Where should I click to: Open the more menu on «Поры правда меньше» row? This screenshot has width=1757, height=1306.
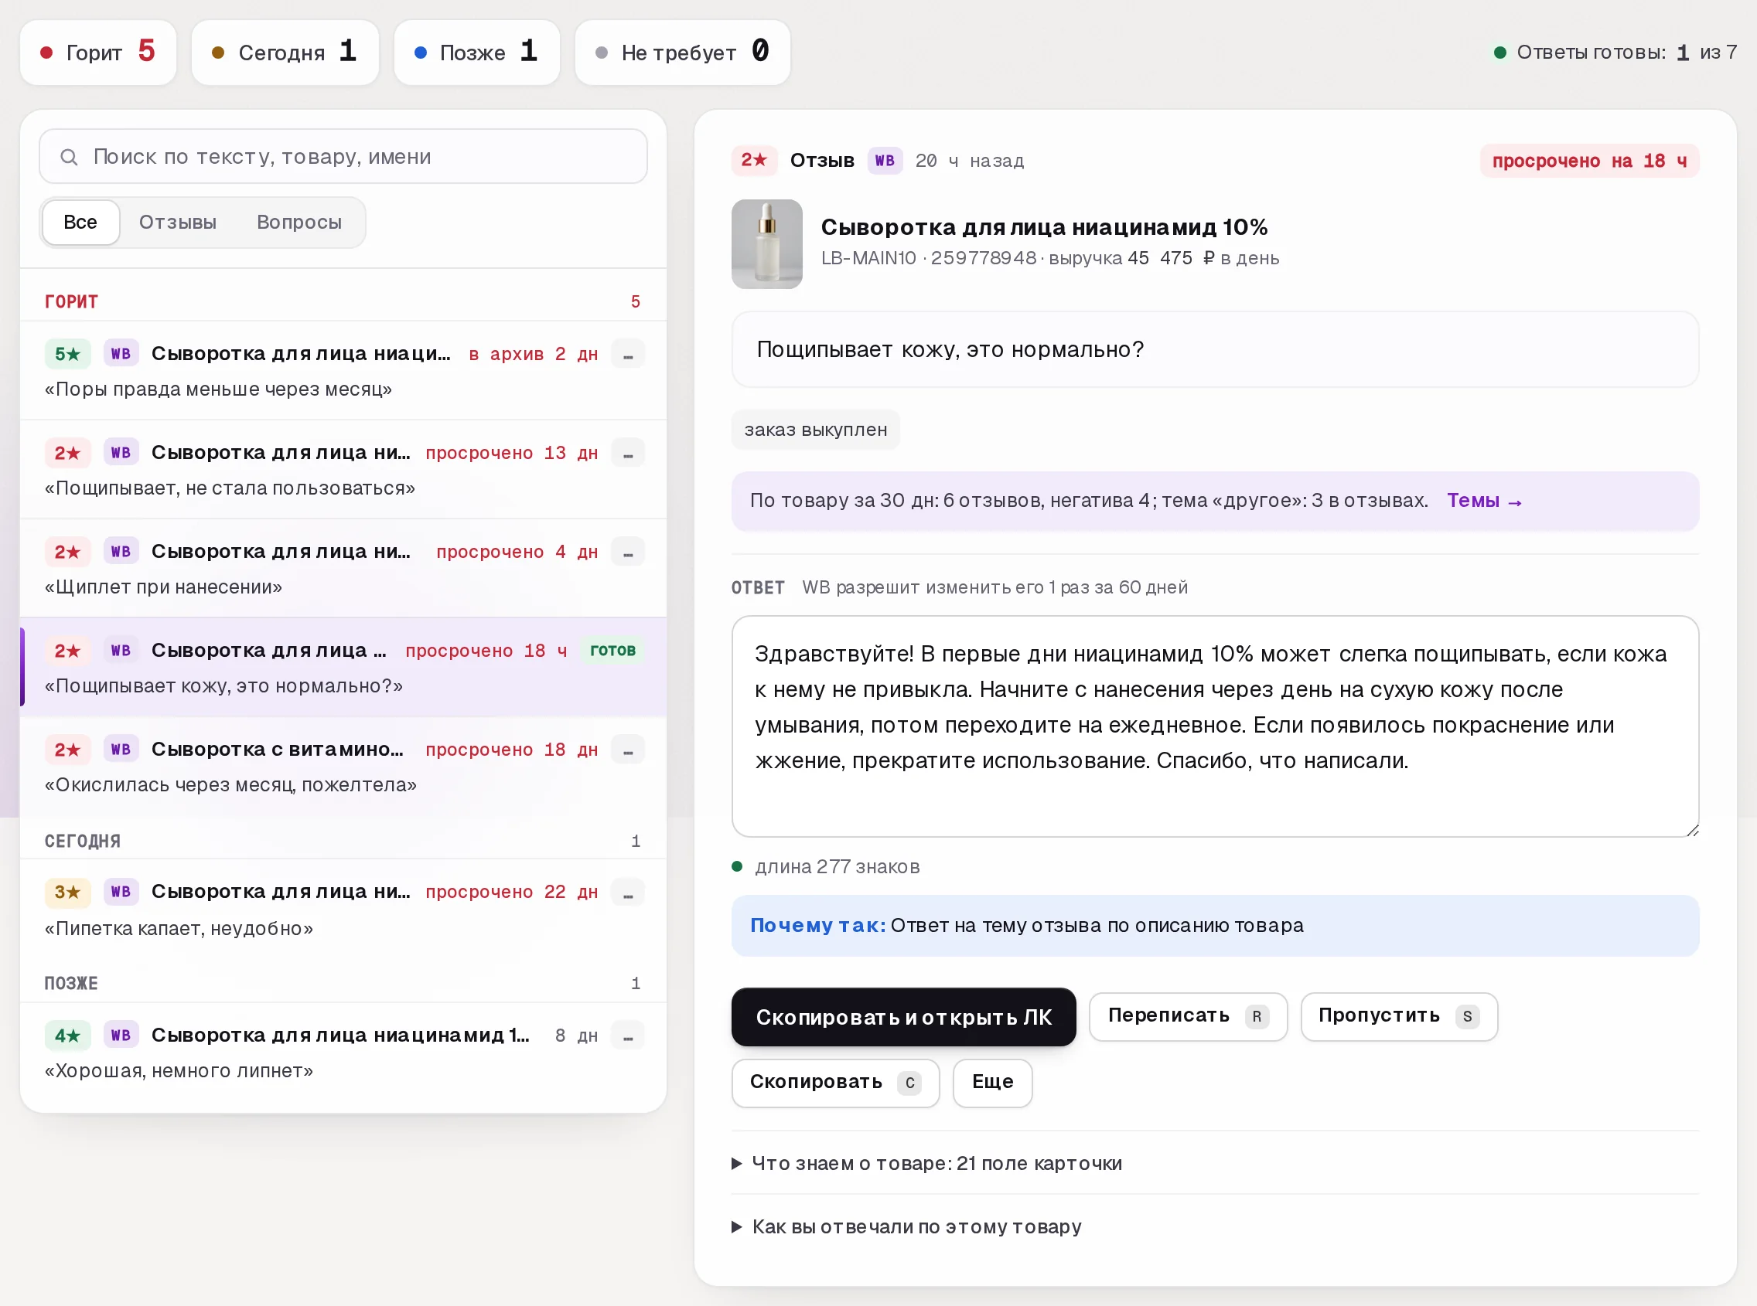pos(628,354)
